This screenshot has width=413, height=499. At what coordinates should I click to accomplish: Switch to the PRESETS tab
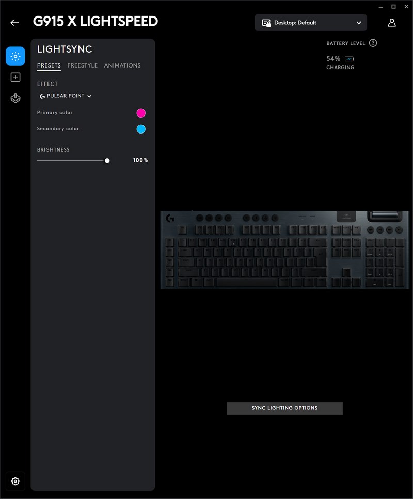(x=49, y=65)
